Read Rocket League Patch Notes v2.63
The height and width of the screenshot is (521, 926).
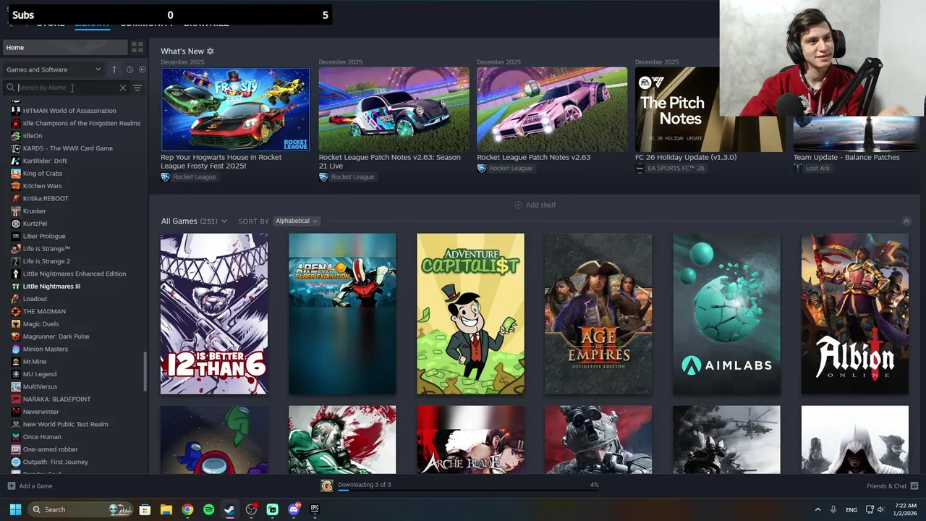click(x=552, y=109)
